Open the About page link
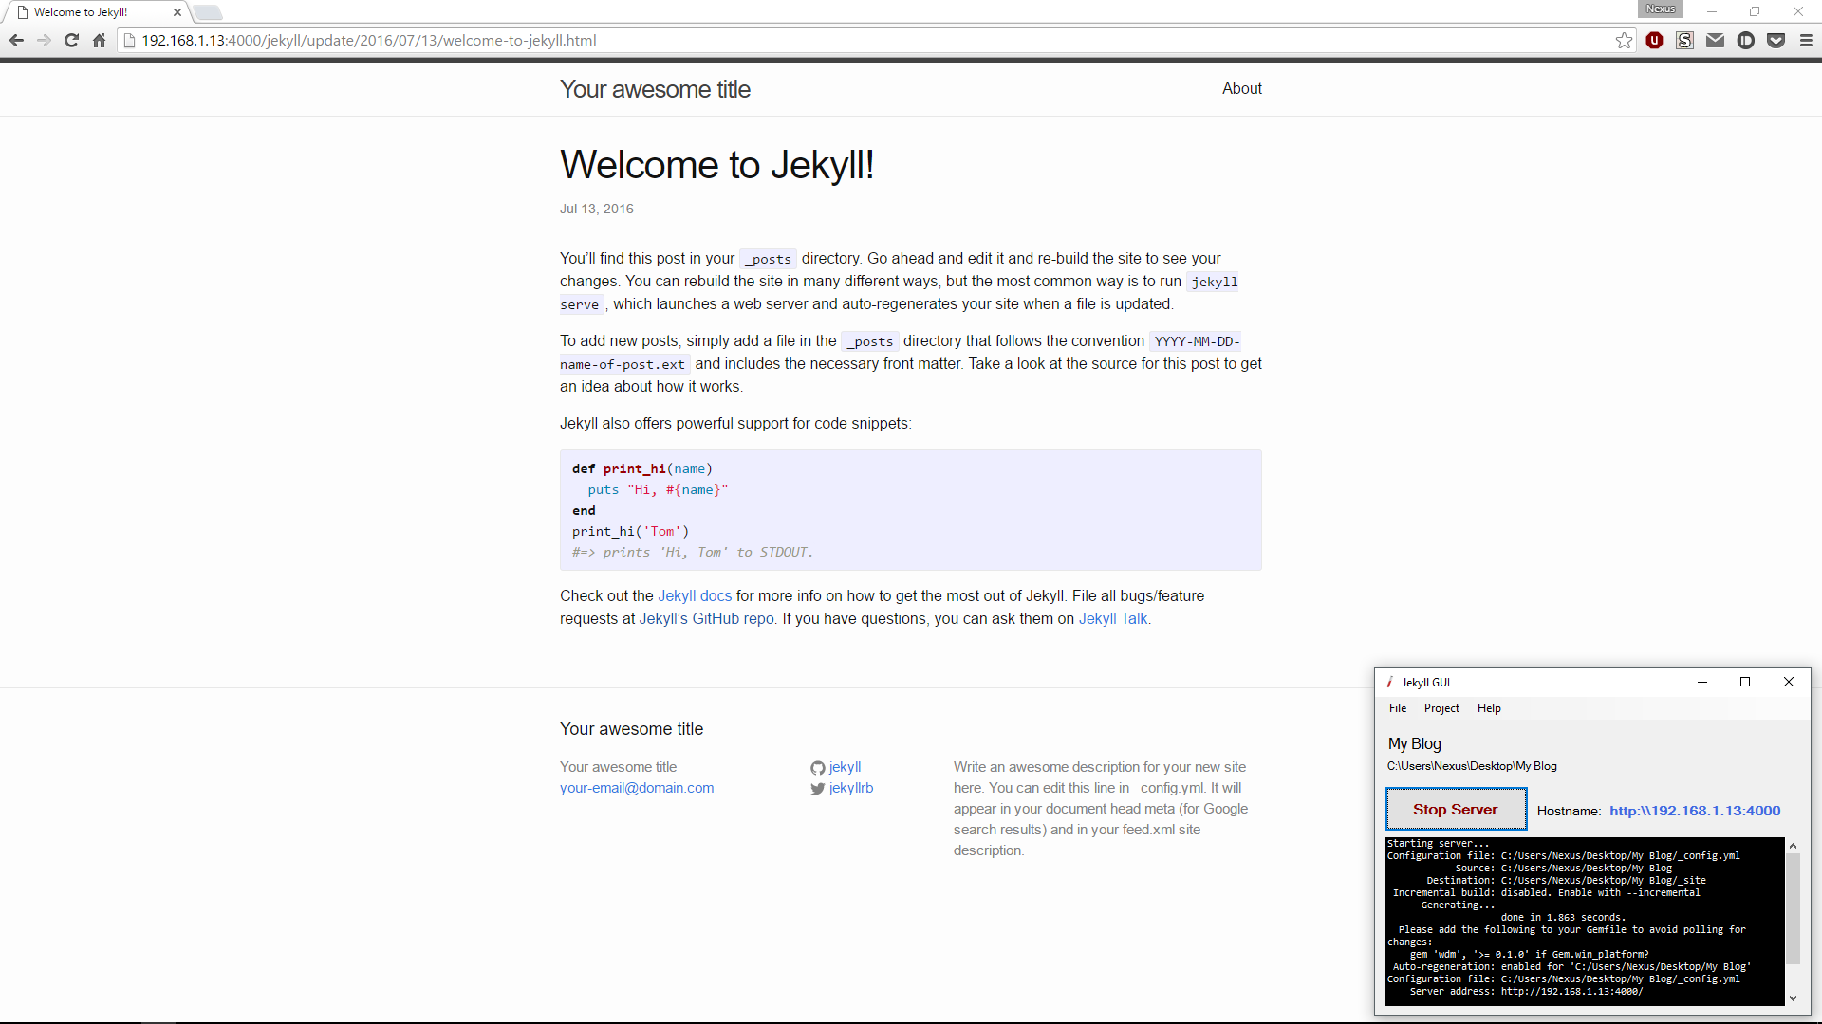This screenshot has width=1822, height=1024. click(1241, 89)
